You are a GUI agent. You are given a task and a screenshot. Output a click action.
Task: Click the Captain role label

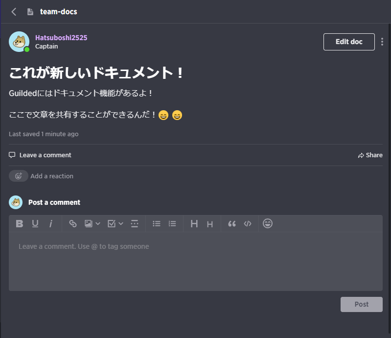[x=46, y=47]
